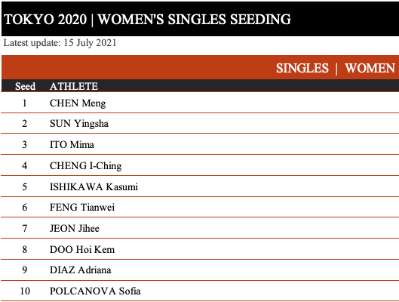Image resolution: width=399 pixels, height=302 pixels.
Task: Select athlete name JEON Jihee
Action: [75, 229]
